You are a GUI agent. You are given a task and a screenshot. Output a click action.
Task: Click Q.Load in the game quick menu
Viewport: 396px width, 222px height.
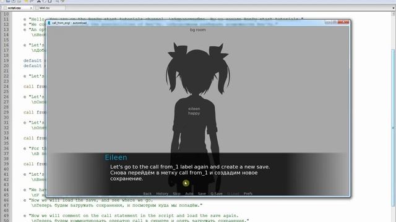click(x=233, y=194)
